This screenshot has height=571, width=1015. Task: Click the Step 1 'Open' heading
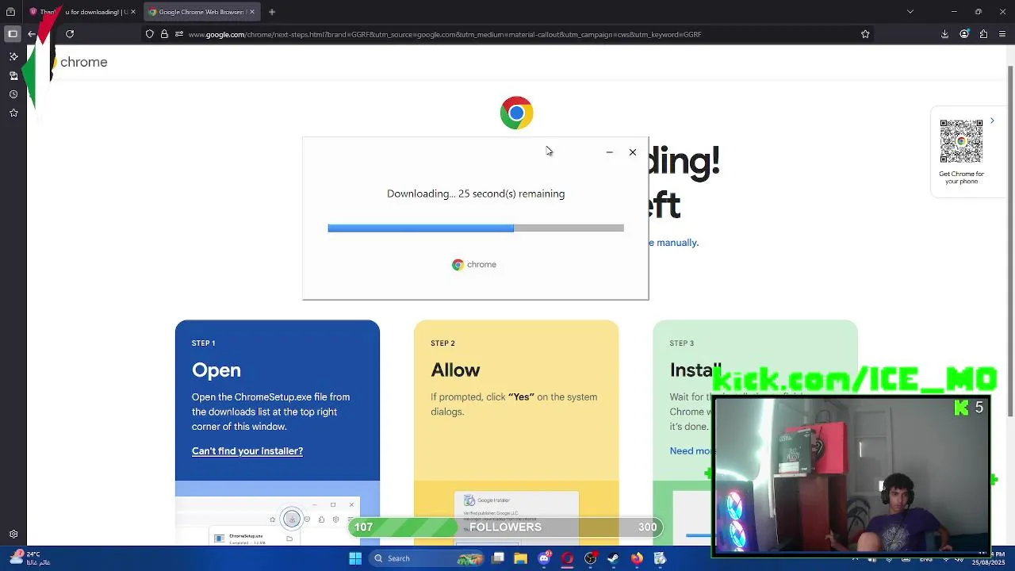click(216, 370)
